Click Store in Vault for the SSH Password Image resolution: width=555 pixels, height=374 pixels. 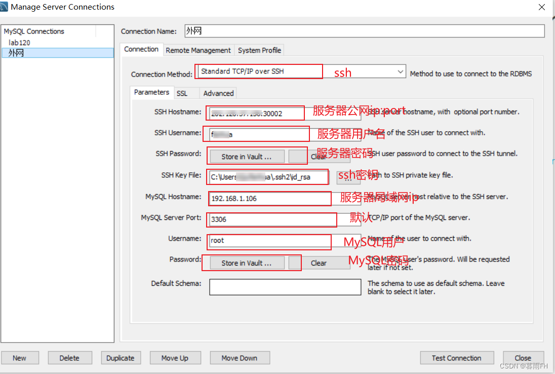[x=246, y=156]
